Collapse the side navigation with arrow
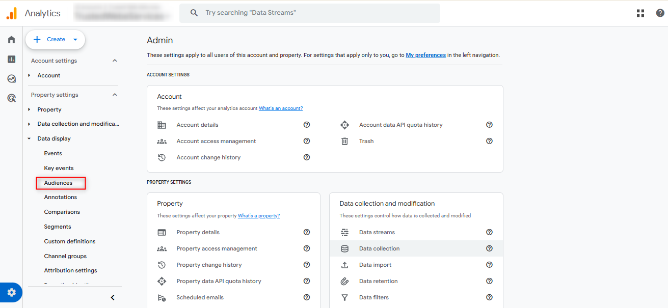Image resolution: width=668 pixels, height=308 pixels. pyautogui.click(x=113, y=297)
